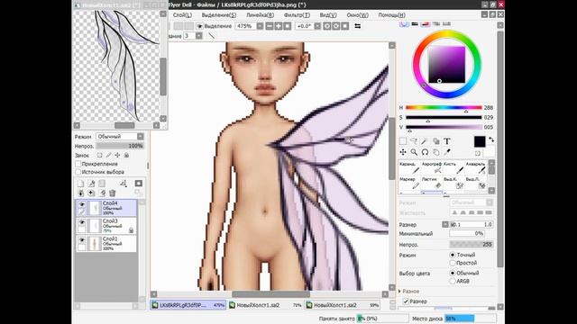Select ARGB color pick radio button

tap(453, 281)
